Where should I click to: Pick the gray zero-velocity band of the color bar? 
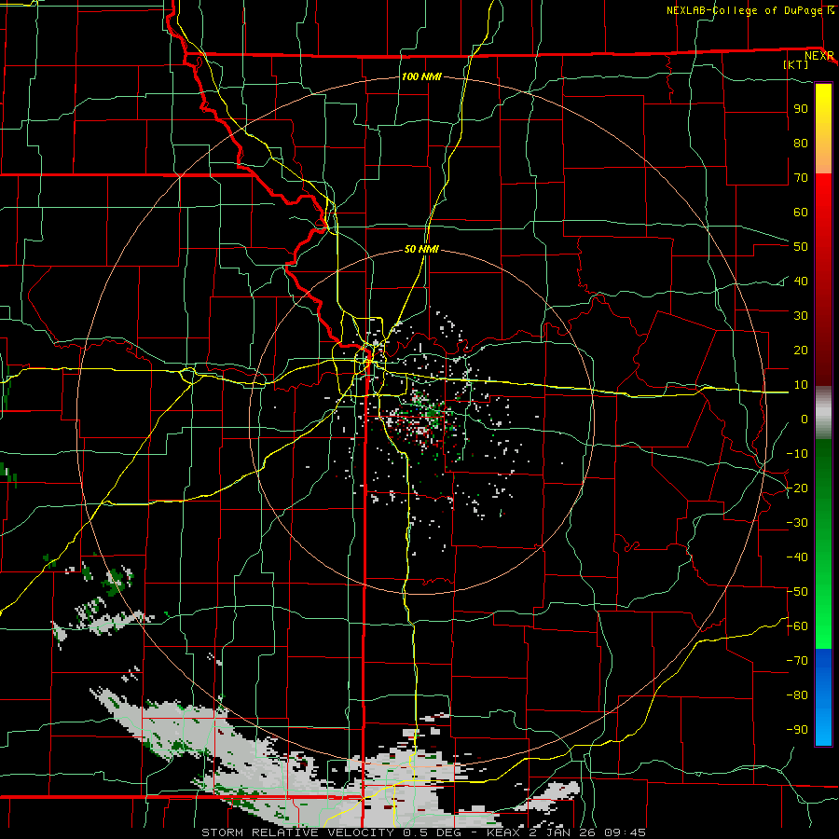click(823, 412)
